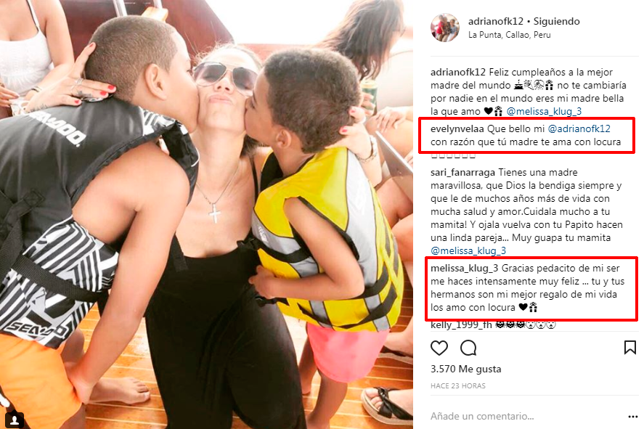Open the HACE 23 HORAS timestamp
Screen dimensions: 644x429
[458, 386]
